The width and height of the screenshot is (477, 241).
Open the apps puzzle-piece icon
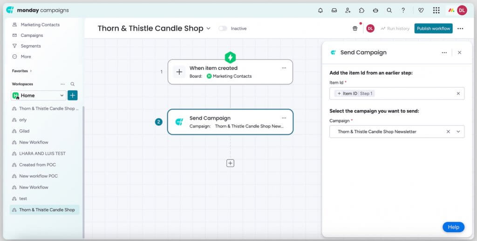(x=361, y=10)
